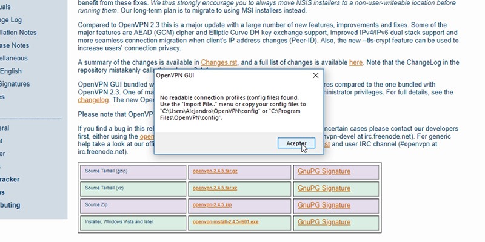The width and height of the screenshot is (485, 242).
Task: Open GnuPG Signature for Source Tarball (xz)
Action: pyautogui.click(x=324, y=188)
